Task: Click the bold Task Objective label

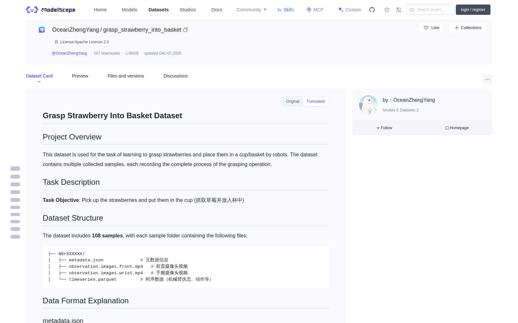Action: [61, 200]
